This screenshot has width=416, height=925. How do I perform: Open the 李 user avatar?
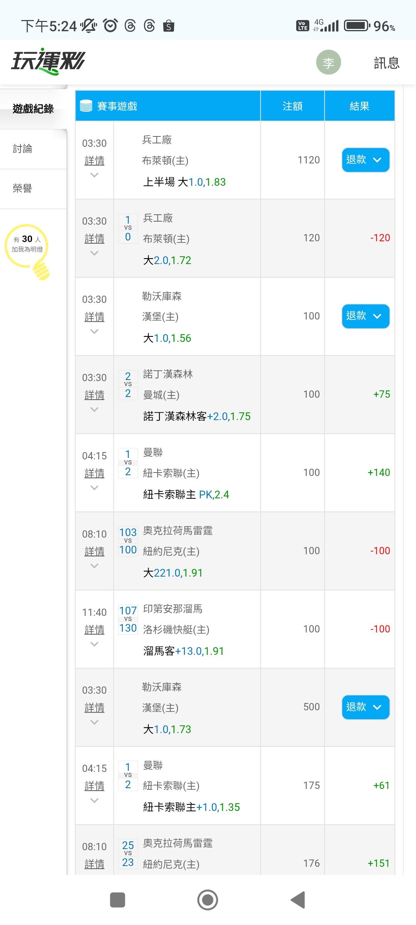pos(328,62)
